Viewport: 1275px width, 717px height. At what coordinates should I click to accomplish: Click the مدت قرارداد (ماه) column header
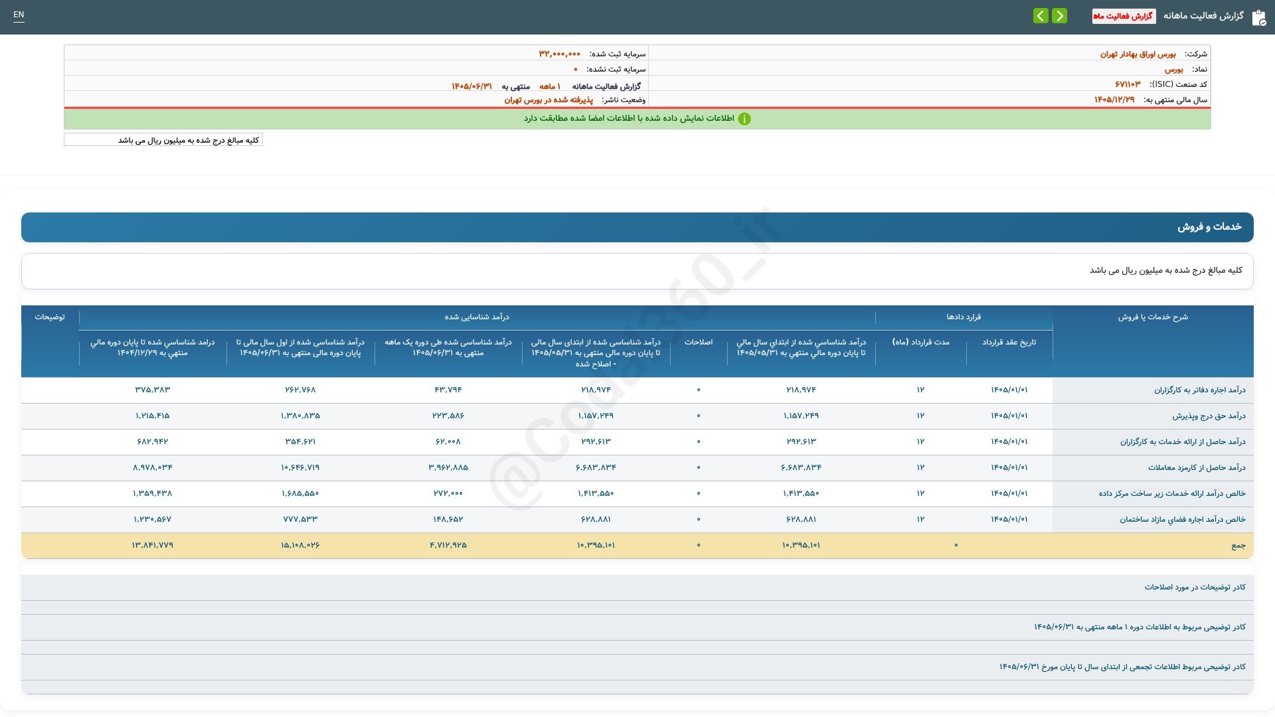(x=920, y=343)
